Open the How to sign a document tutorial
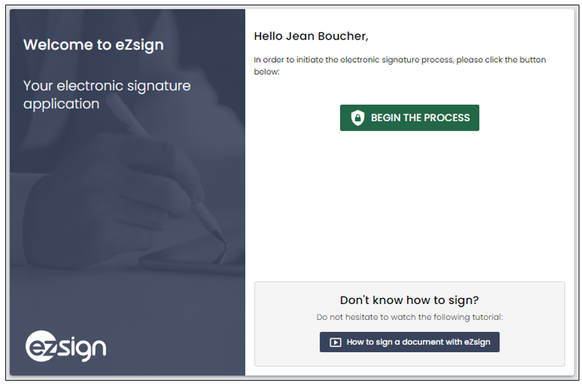This screenshot has height=386, width=582. [410, 342]
